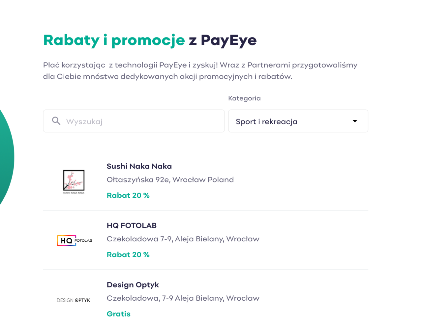Open the HQ FOTOLAB listing title
Viewport: 422px width, 325px height.
pos(132,226)
